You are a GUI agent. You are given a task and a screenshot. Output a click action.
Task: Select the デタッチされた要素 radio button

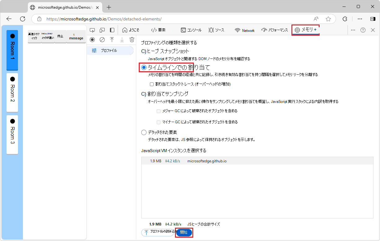point(144,132)
